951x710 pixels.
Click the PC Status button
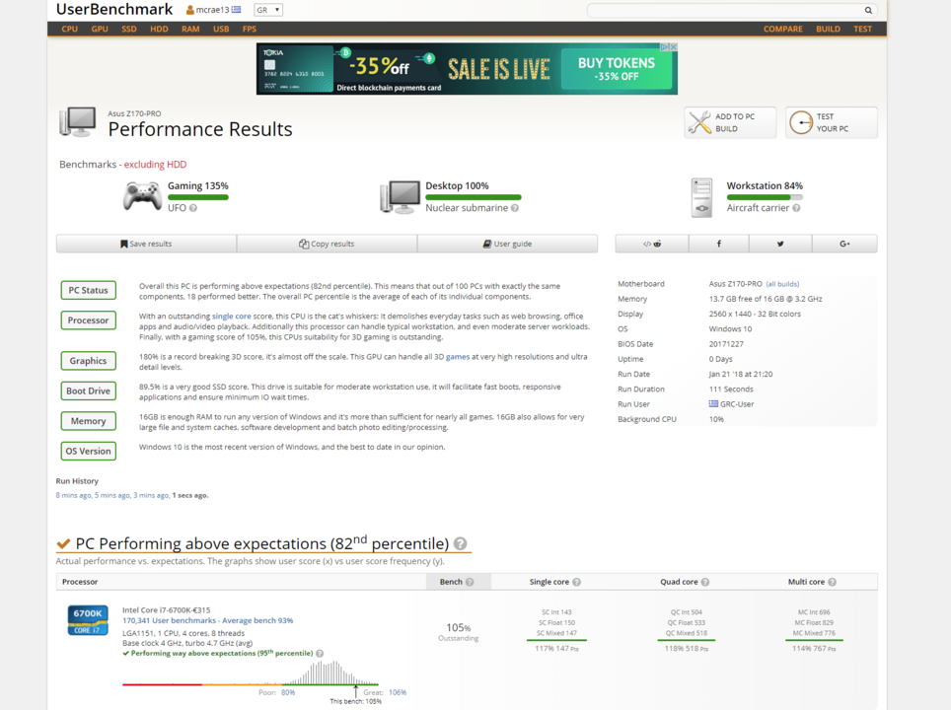(88, 291)
